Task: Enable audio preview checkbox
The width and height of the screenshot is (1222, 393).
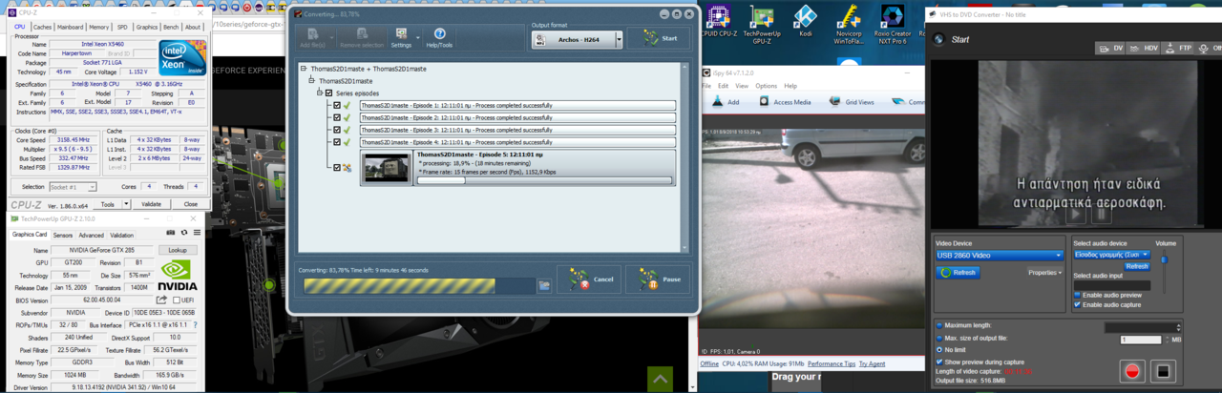Action: click(x=1078, y=295)
